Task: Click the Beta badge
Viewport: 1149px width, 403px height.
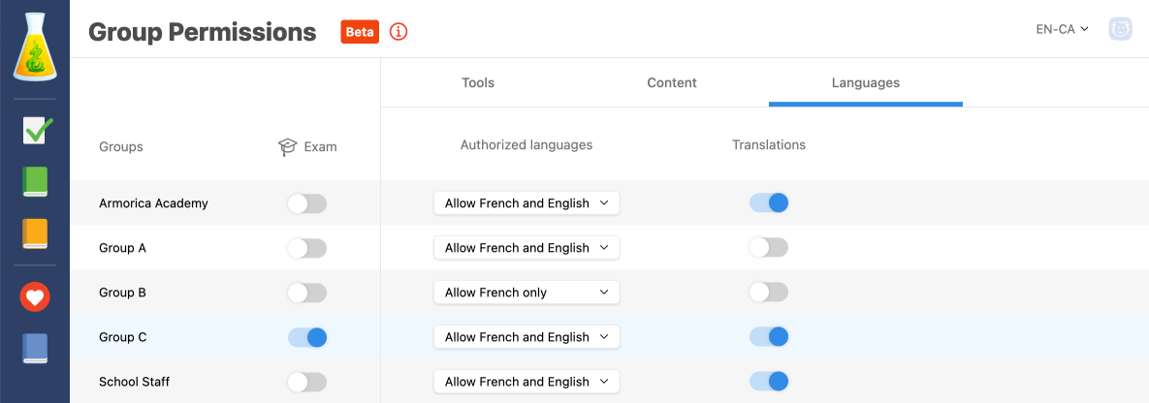Action: pos(360,32)
